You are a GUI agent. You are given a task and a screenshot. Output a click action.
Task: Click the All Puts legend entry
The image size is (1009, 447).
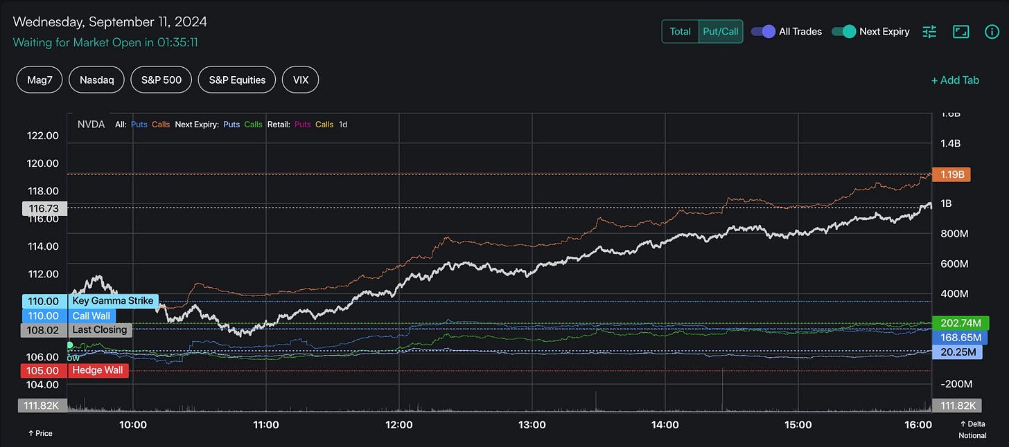(139, 125)
